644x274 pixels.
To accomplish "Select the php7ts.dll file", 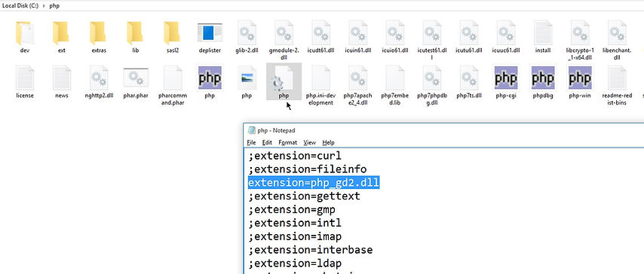I will (468, 83).
